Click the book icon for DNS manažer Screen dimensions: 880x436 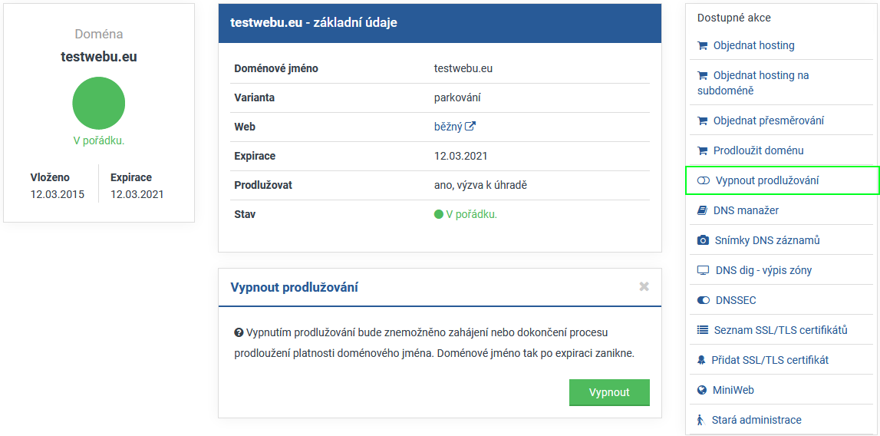point(702,210)
